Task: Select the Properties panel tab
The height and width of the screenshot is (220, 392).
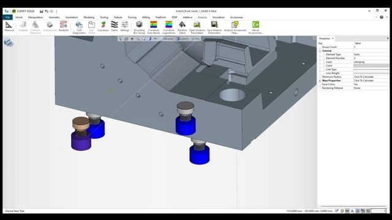Action: point(325,38)
